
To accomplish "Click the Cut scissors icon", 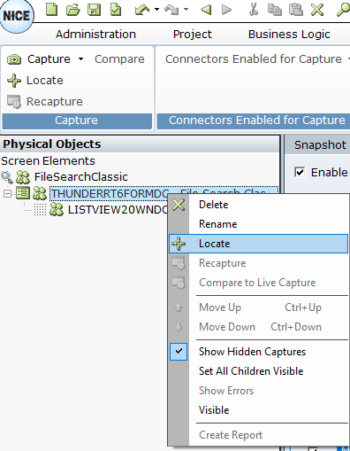I will [254, 9].
